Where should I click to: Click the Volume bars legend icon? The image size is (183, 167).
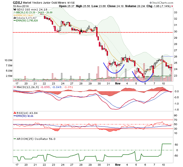point(15,18)
